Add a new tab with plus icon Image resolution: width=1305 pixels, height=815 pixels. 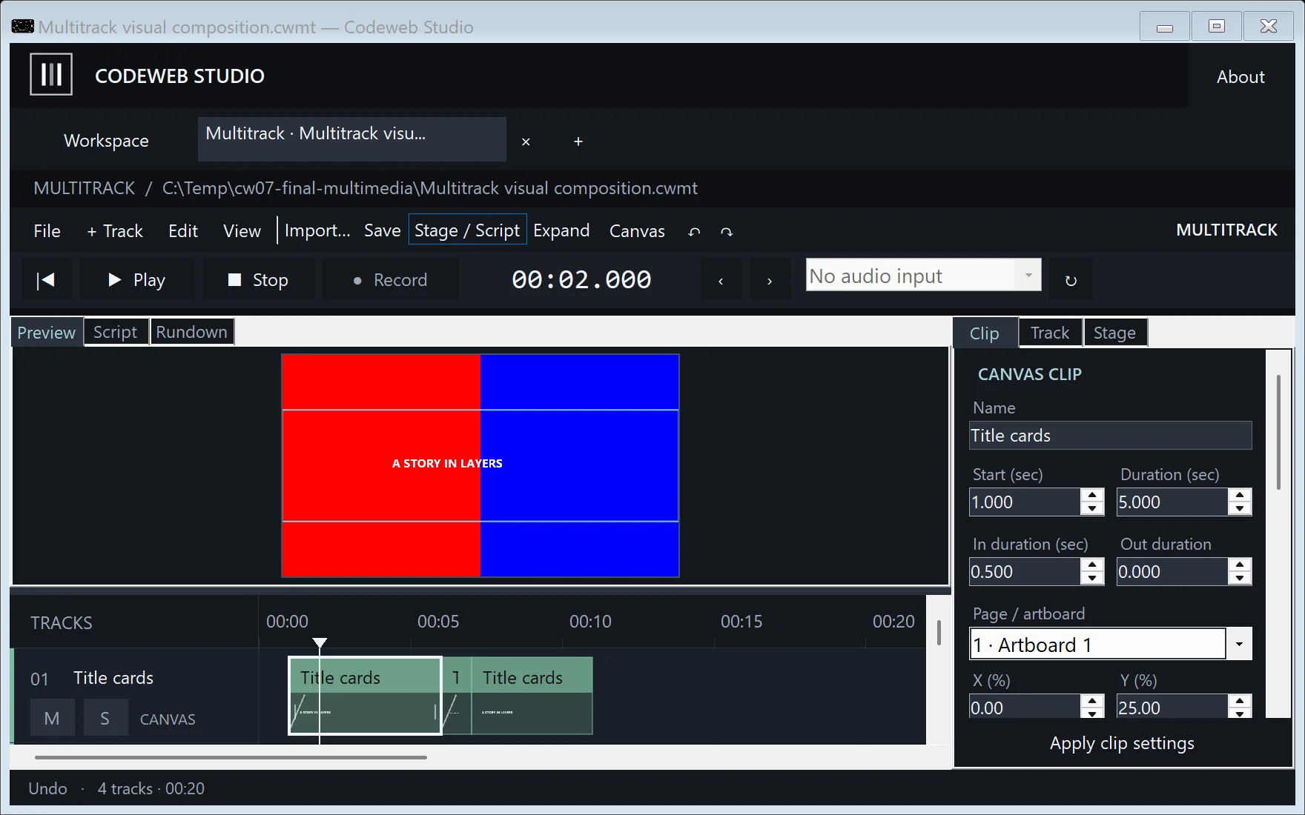click(x=578, y=142)
